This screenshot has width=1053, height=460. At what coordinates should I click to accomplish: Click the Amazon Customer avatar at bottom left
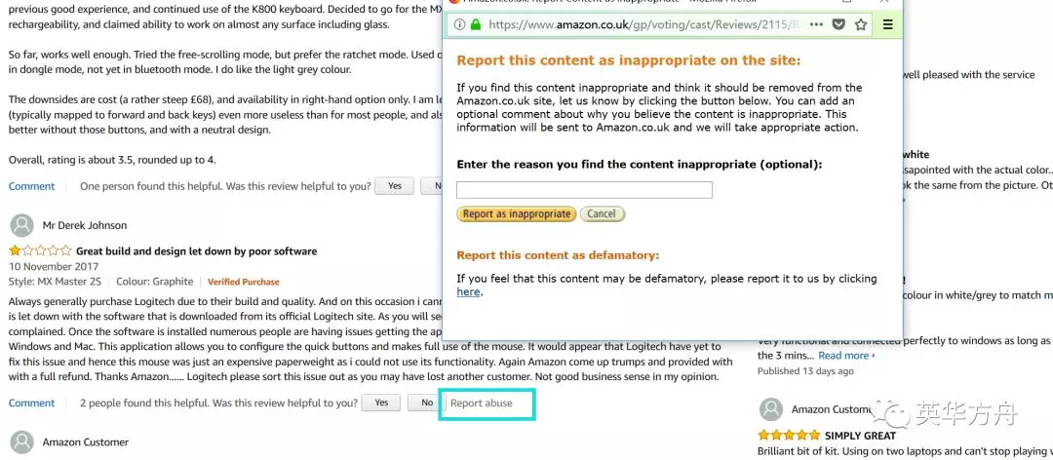[22, 441]
